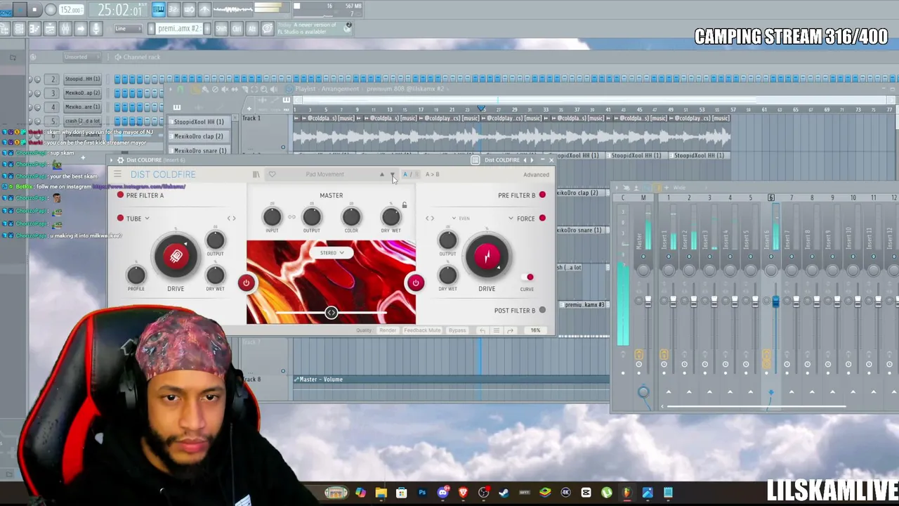Toggle the input-output link icon
This screenshot has width=899, height=506.
click(292, 217)
